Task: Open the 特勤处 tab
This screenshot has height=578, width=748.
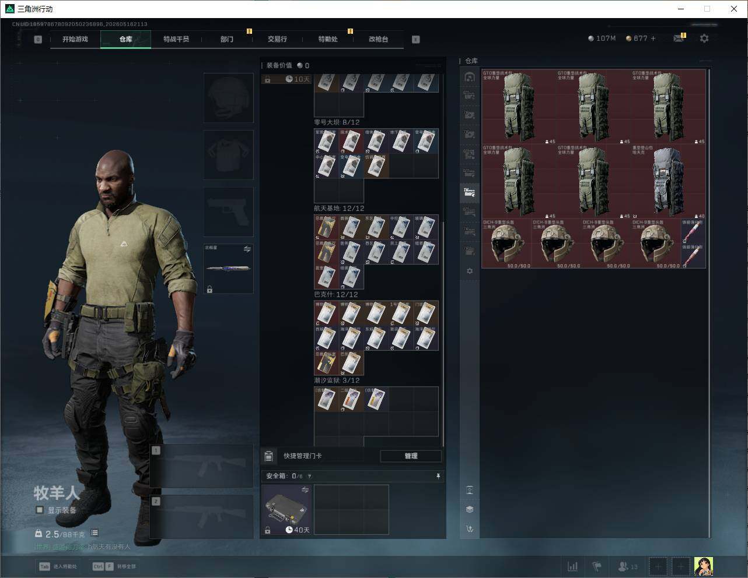Action: (328, 39)
